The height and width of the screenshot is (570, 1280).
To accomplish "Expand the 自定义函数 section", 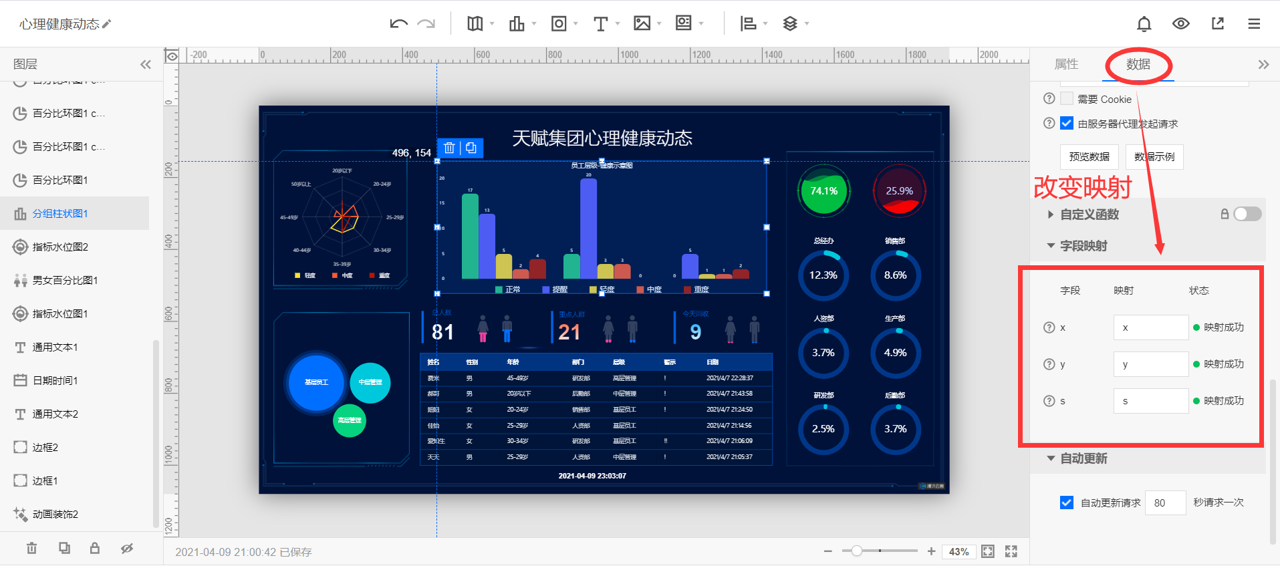I will point(1051,215).
